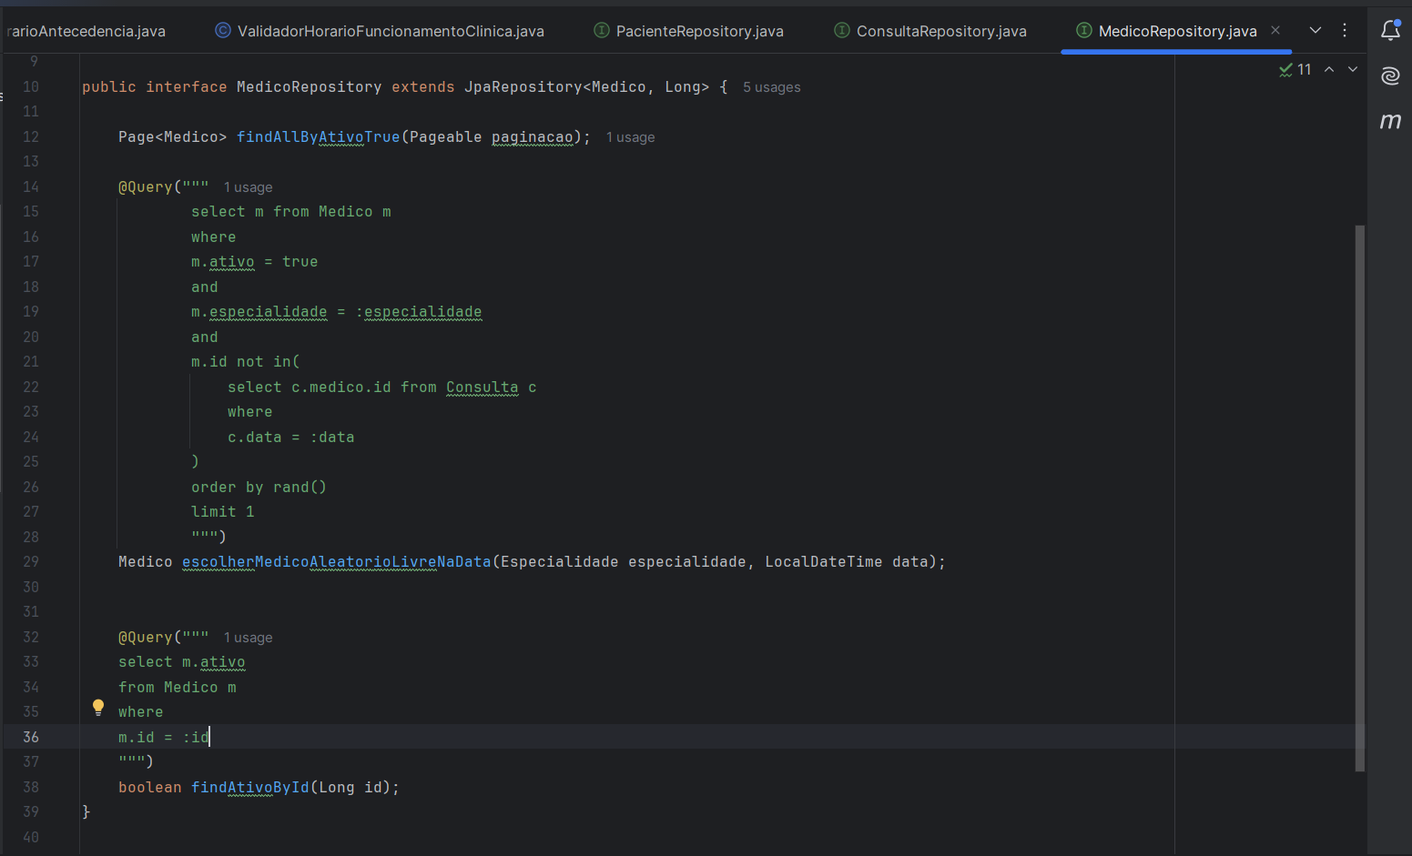Close the MedicoRepository.java tab
This screenshot has height=856, width=1412.
coord(1275,30)
